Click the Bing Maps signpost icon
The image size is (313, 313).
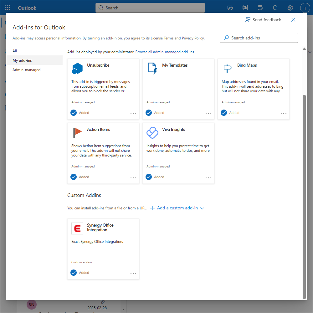[x=228, y=68]
